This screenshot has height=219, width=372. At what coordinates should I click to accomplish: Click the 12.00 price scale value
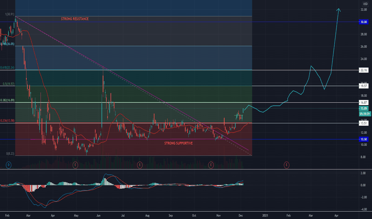point(364,133)
